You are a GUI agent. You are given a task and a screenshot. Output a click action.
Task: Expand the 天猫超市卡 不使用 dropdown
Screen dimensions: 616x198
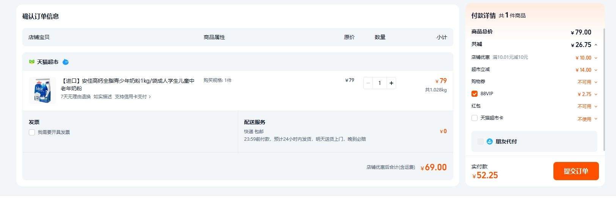[596, 119]
